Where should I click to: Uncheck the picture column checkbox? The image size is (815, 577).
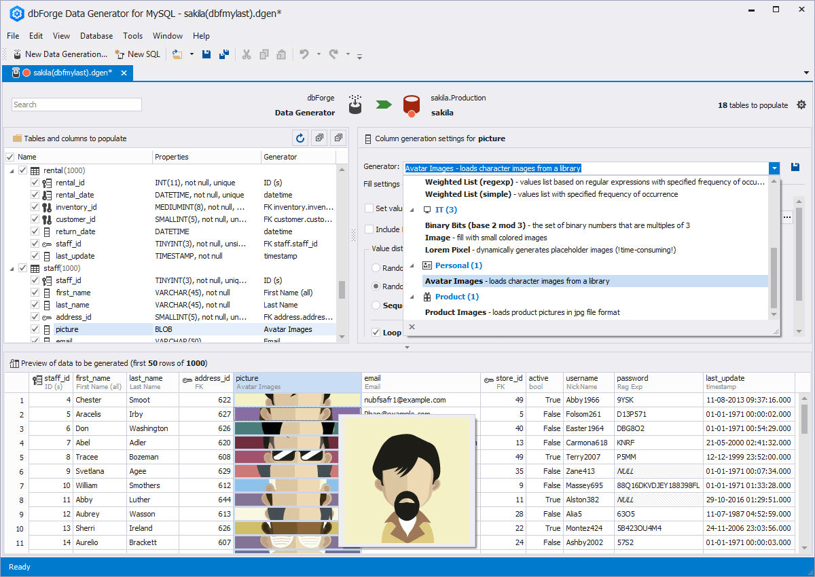pos(34,329)
